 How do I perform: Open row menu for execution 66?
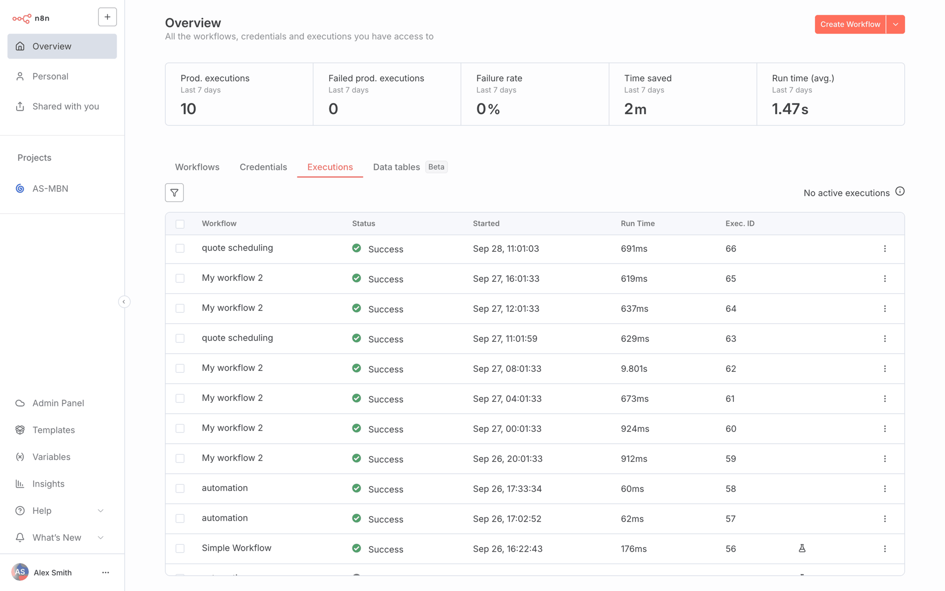(884, 249)
